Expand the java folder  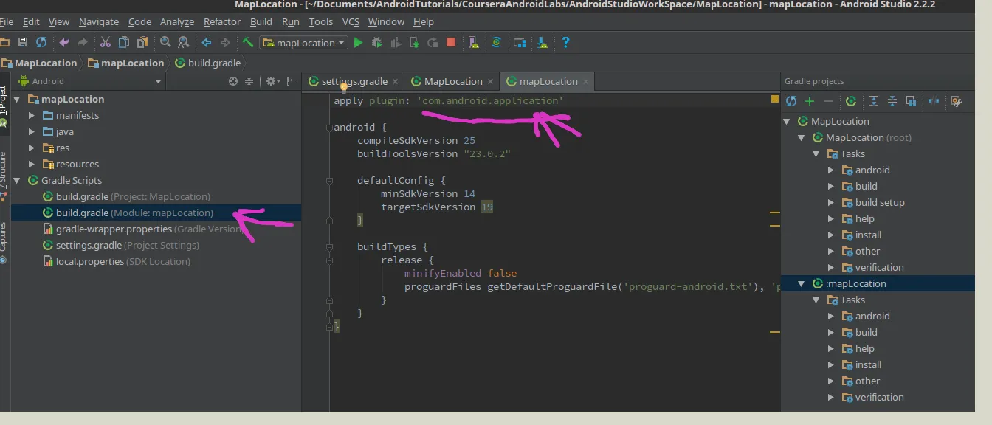(x=32, y=131)
